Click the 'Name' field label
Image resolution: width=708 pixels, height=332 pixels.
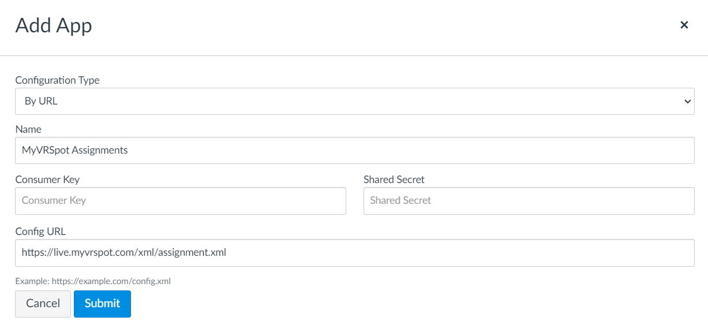click(28, 129)
